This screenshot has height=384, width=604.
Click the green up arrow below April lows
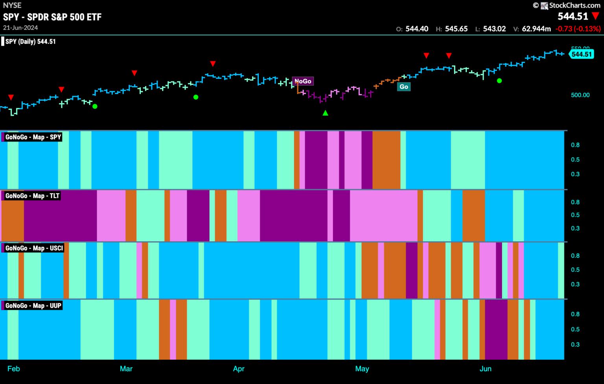(x=325, y=113)
